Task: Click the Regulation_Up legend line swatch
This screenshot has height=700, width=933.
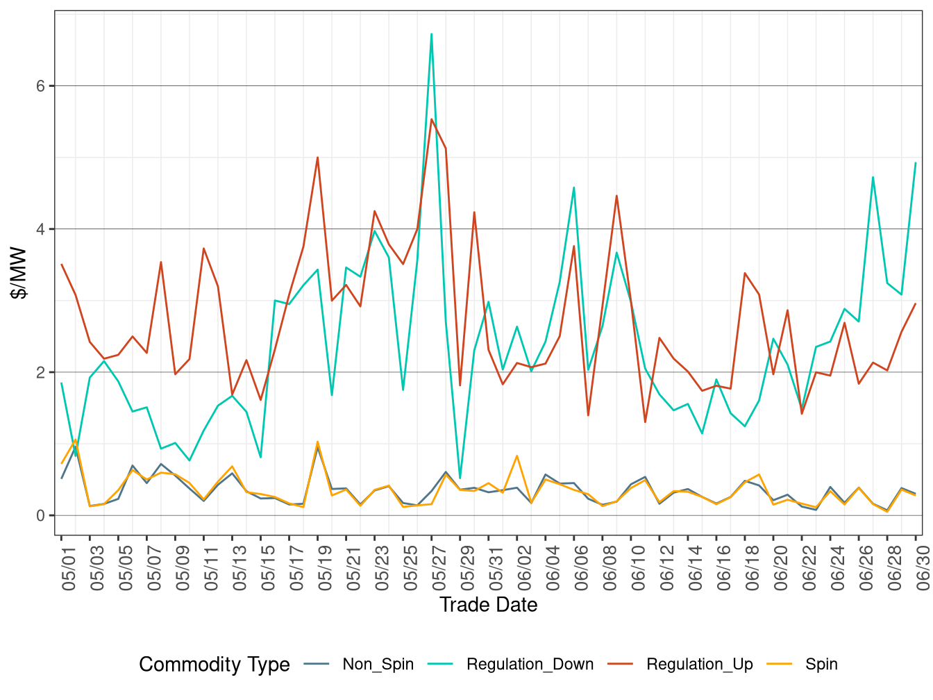Action: coord(621,665)
